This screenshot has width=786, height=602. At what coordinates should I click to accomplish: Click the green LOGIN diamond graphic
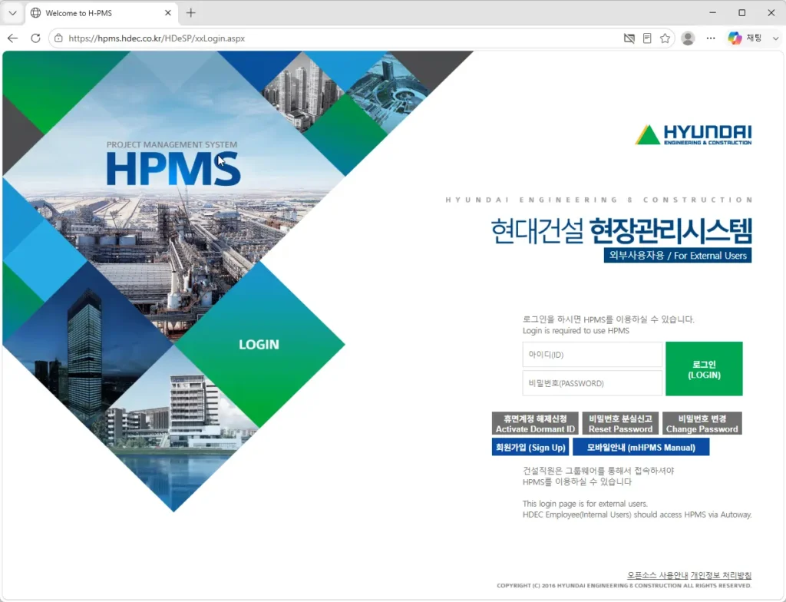(259, 345)
